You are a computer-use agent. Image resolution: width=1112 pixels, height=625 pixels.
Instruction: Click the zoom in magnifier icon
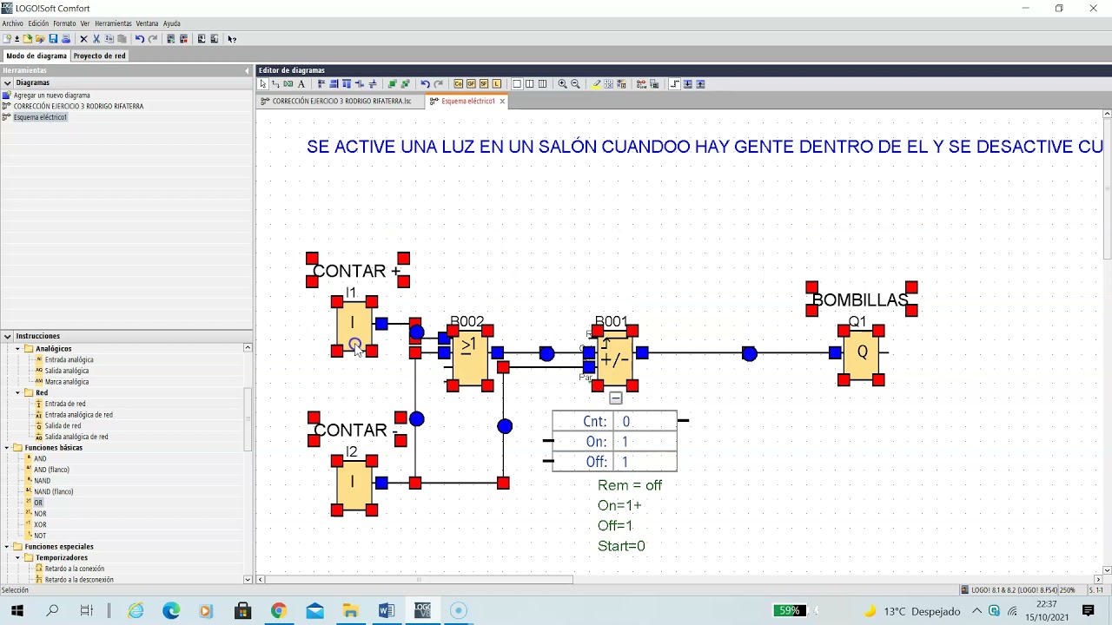click(562, 84)
